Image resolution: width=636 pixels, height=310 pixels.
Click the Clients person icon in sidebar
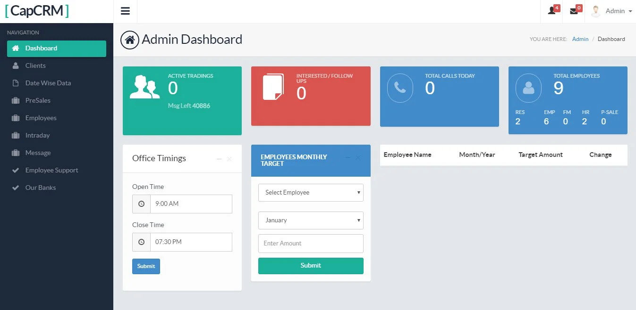[x=16, y=65]
